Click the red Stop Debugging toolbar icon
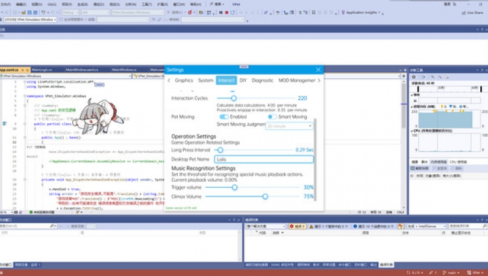The height and width of the screenshot is (276, 488). (227, 12)
